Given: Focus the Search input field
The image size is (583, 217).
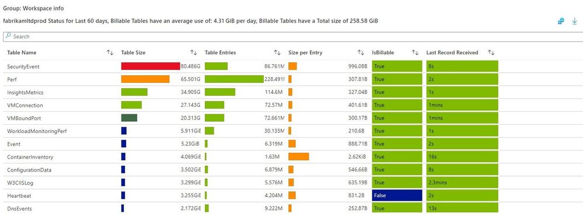Looking at the screenshot, I should click(293, 36).
